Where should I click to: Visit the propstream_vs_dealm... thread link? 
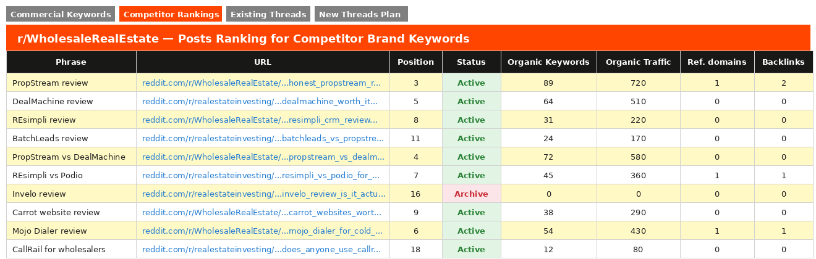pyautogui.click(x=262, y=157)
